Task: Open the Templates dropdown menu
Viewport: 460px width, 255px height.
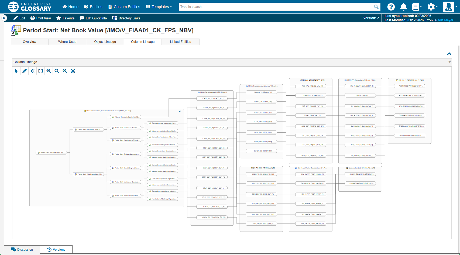Action: 159,7
